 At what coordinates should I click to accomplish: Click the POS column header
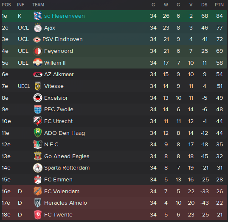point(6,5)
